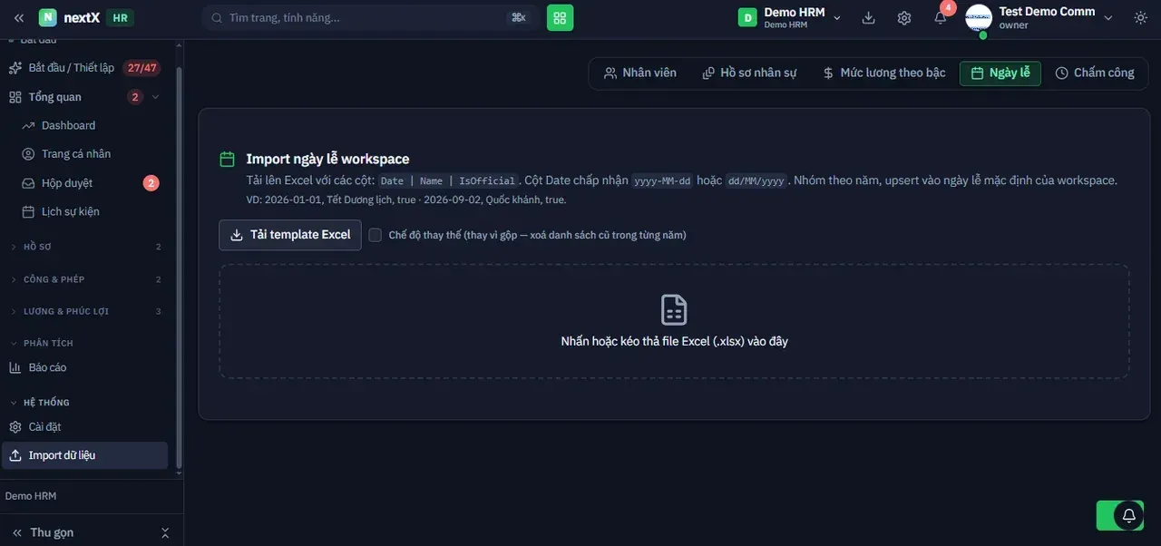Click the file spreadsheet icon in dropzone

coord(674,309)
